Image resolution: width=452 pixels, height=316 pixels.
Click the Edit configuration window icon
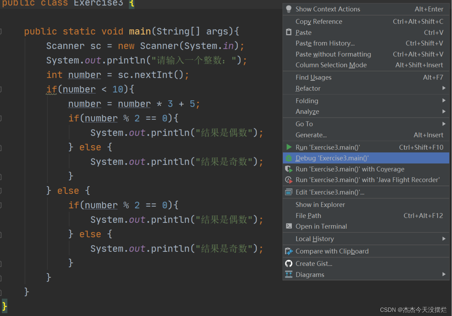pyautogui.click(x=288, y=192)
